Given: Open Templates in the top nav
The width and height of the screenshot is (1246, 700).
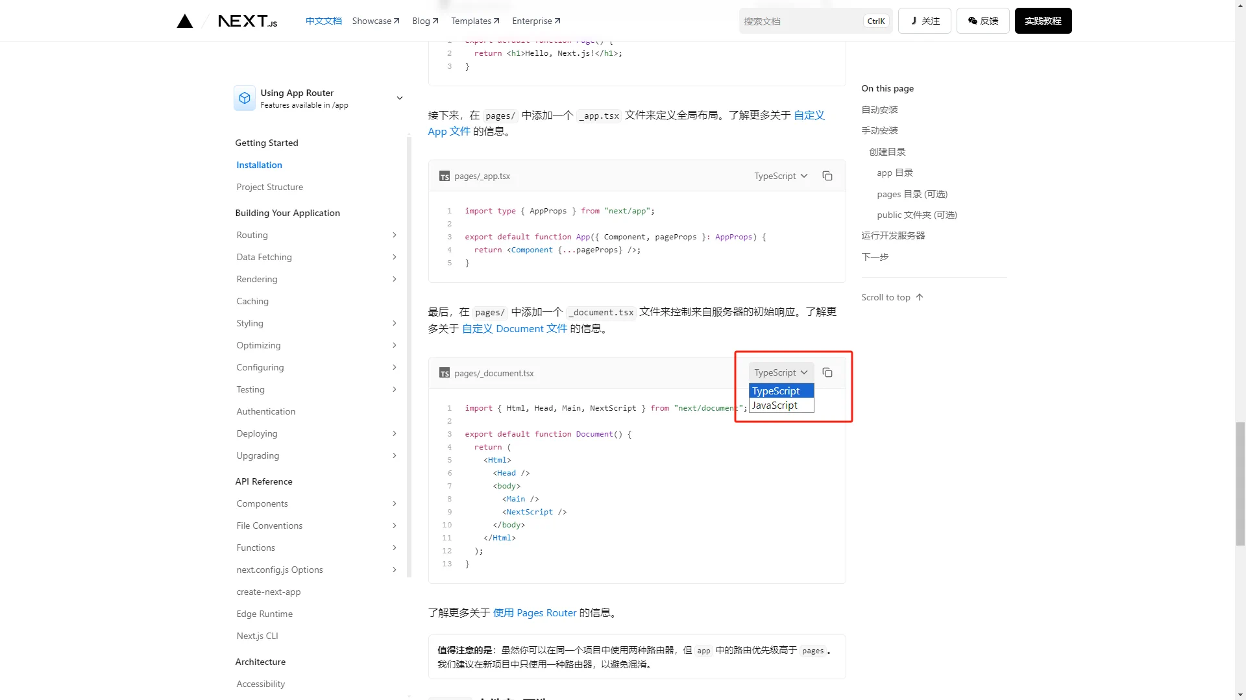Looking at the screenshot, I should (x=475, y=21).
